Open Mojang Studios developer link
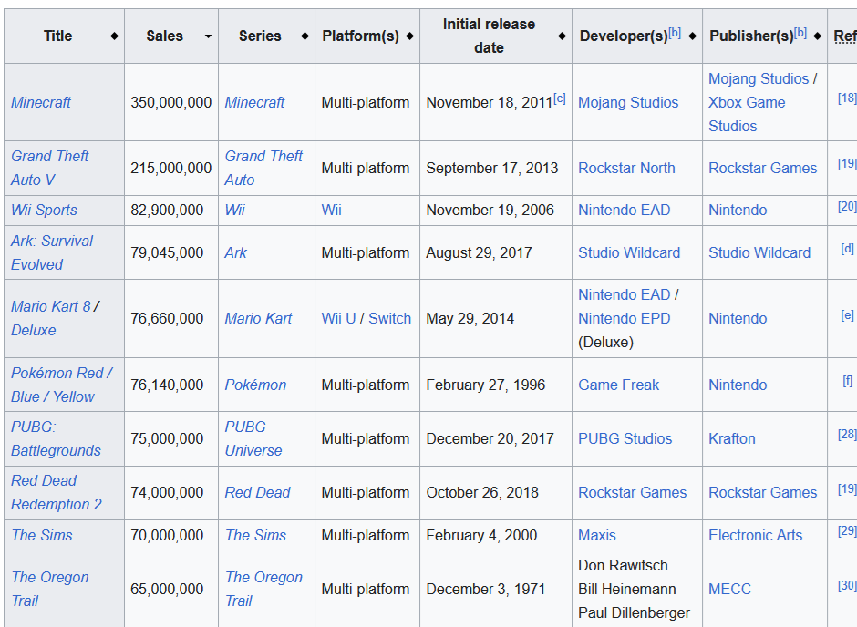The width and height of the screenshot is (857, 627). pyautogui.click(x=628, y=103)
